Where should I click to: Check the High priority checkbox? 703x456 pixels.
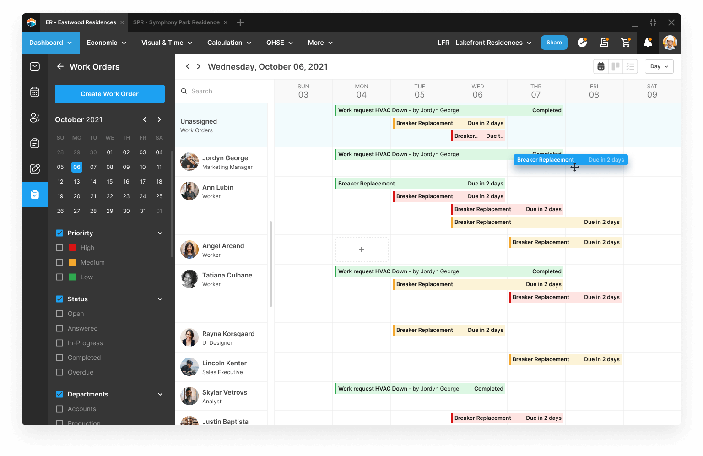pyautogui.click(x=59, y=248)
